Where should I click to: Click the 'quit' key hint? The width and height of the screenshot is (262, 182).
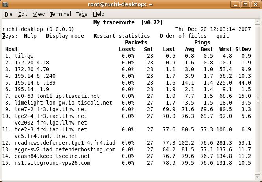(223, 36)
